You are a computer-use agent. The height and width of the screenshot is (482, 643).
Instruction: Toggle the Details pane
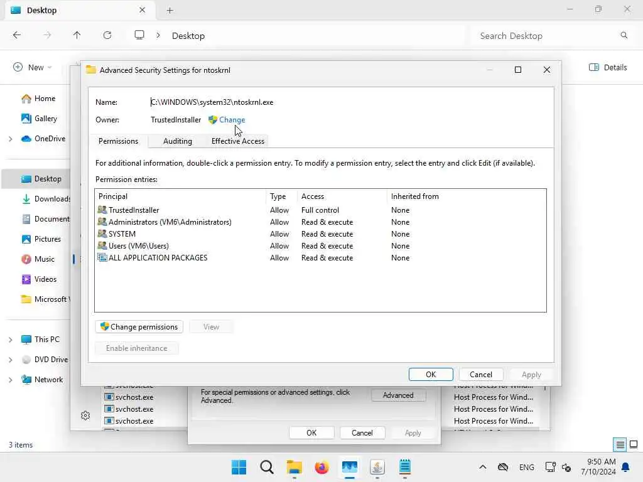point(608,67)
